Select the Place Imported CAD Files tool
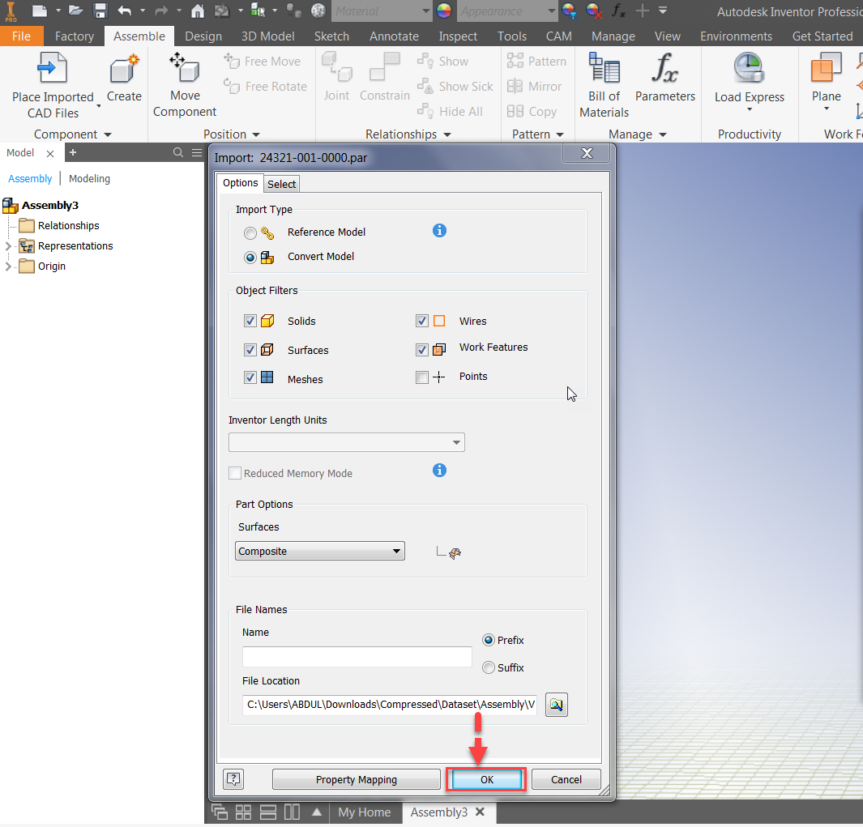The image size is (863, 827). pos(50,81)
